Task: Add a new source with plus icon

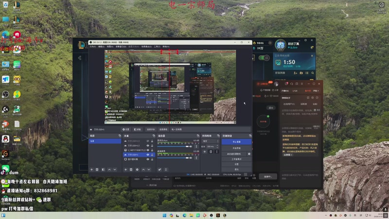Action: [x=125, y=169]
